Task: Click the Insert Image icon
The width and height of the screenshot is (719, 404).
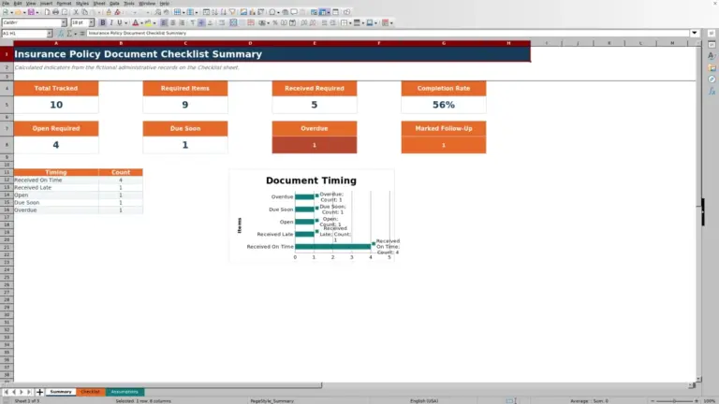Action: point(243,12)
